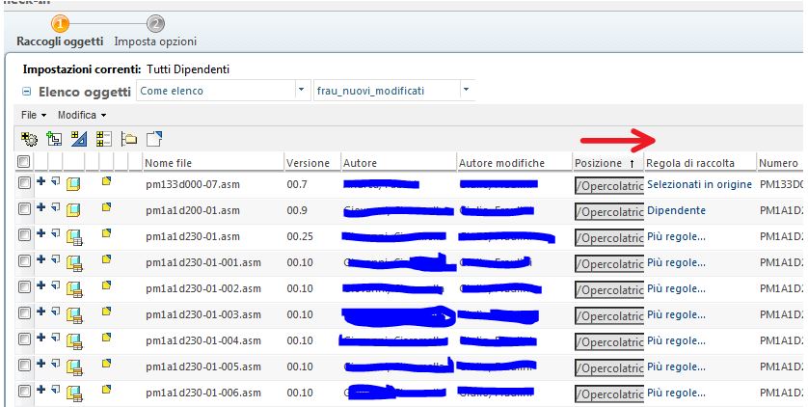
Task: Sort by the Autore modifiche column header
Action: pyautogui.click(x=502, y=163)
